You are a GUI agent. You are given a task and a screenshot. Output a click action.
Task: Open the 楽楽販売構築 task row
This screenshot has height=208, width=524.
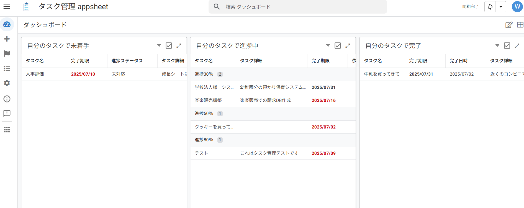pyautogui.click(x=208, y=100)
